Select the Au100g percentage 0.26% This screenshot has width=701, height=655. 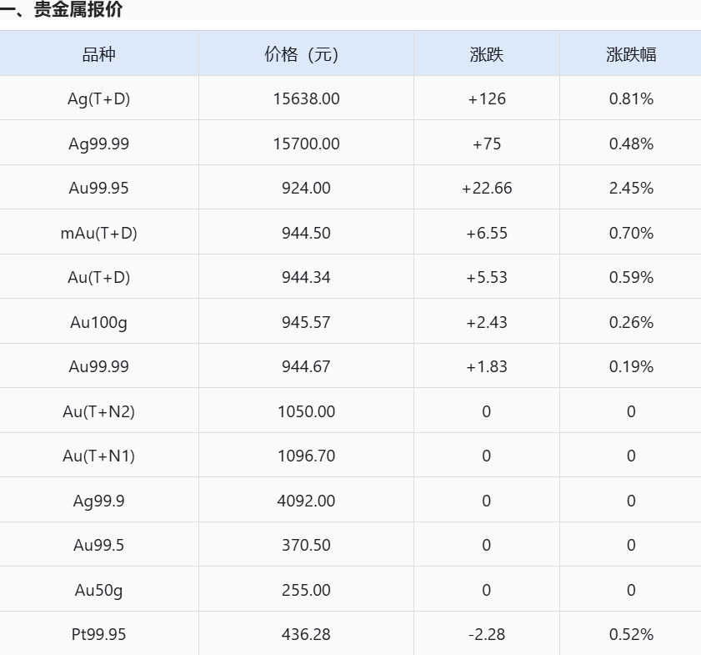click(631, 322)
